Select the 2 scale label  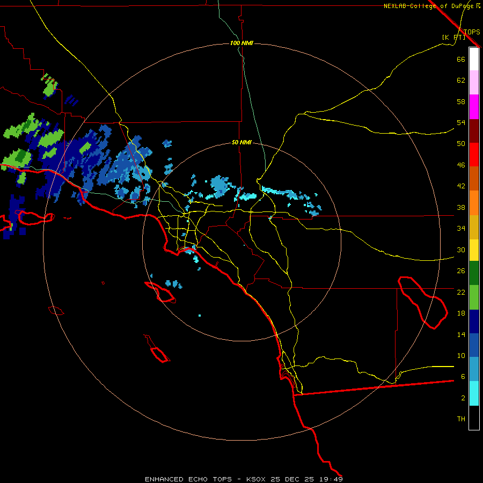tap(463, 398)
